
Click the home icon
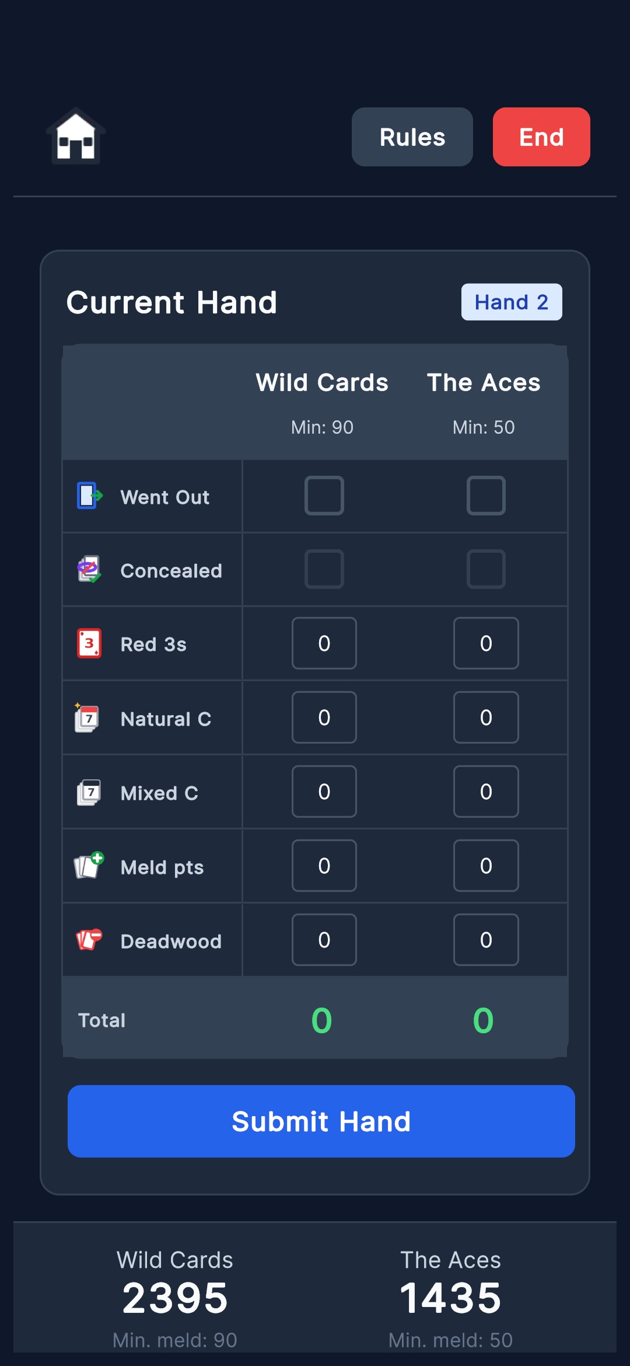click(76, 137)
